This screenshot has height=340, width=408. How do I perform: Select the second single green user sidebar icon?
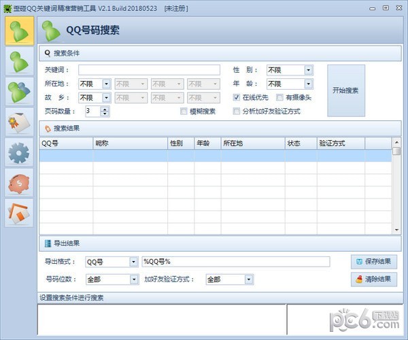click(19, 61)
